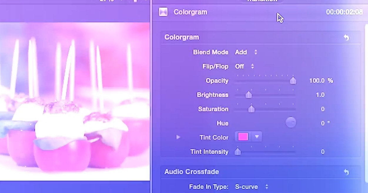Open the Flip/Flop popup menu
368x193 pixels.
coord(245,66)
